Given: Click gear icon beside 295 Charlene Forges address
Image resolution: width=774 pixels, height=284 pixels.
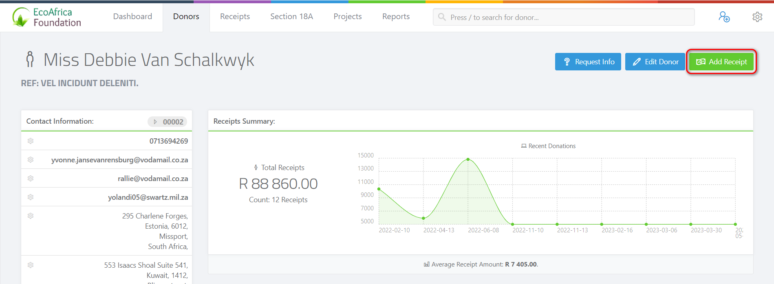Looking at the screenshot, I should pyautogui.click(x=31, y=216).
